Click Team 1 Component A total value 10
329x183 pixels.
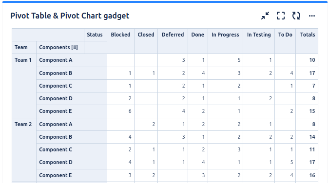[312, 60]
